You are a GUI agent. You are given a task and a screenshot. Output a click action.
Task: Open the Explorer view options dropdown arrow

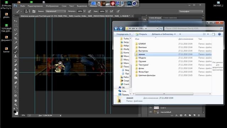point(208,34)
